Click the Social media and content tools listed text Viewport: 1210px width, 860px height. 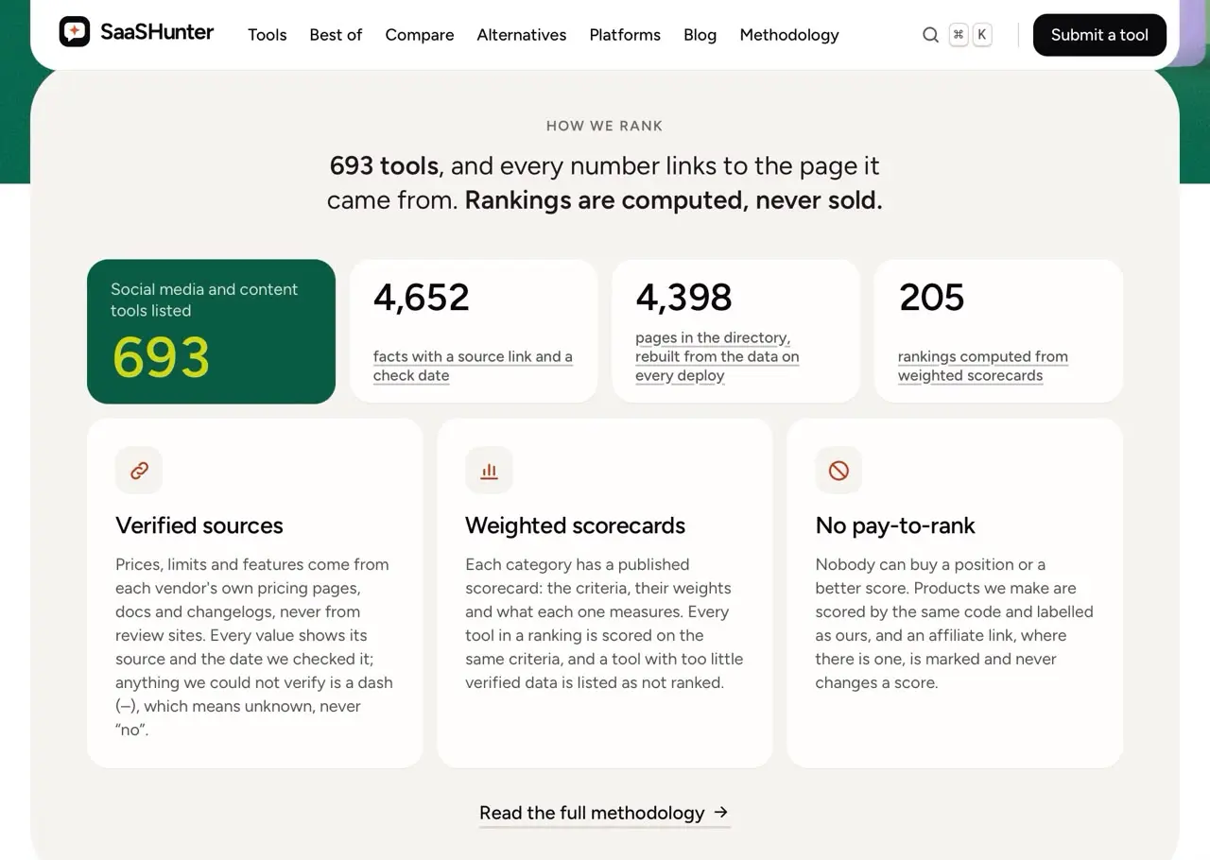coord(204,300)
